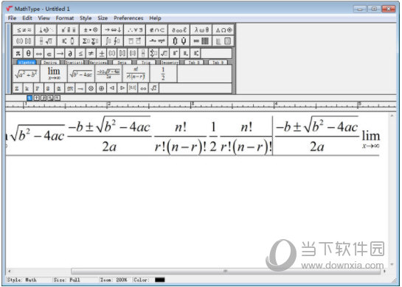Insert the pi symbol from small bar

click(18, 54)
